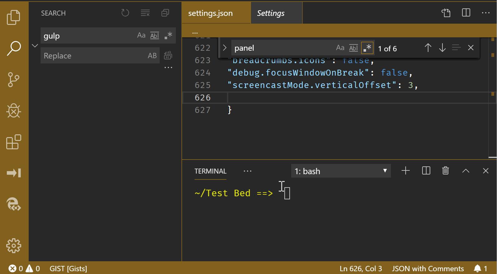Click the "screencastMode.verticalOffset" setting text

(312, 85)
